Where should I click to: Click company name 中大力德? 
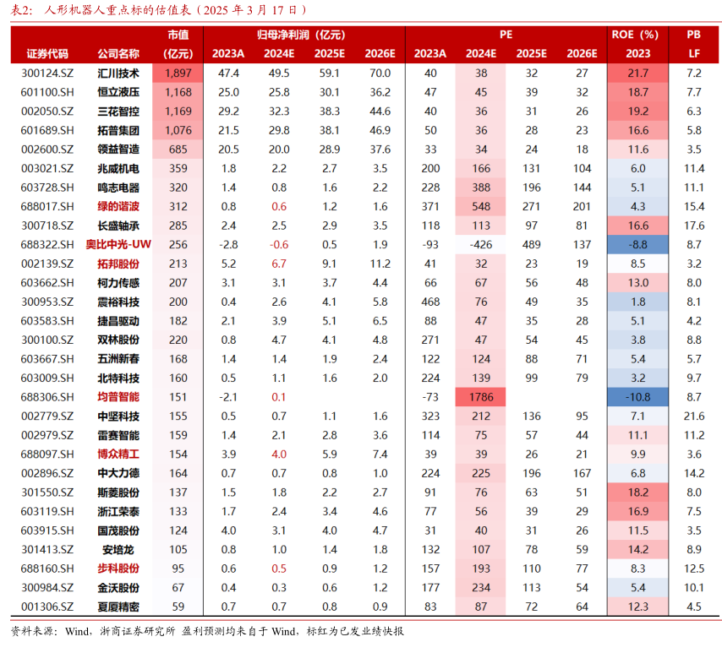[x=118, y=474]
